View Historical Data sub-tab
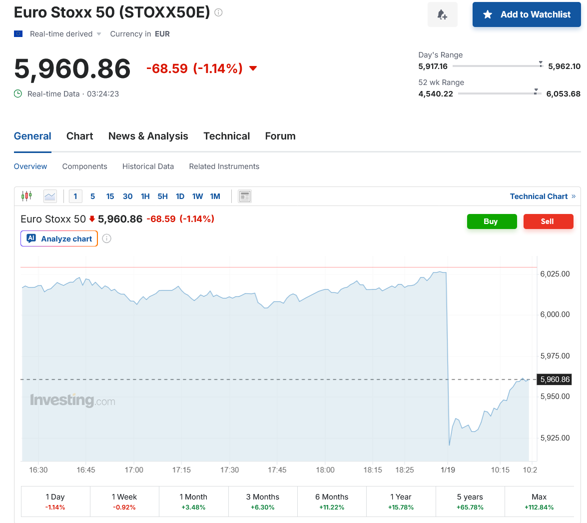Viewport: 587px width, 523px height. click(148, 166)
